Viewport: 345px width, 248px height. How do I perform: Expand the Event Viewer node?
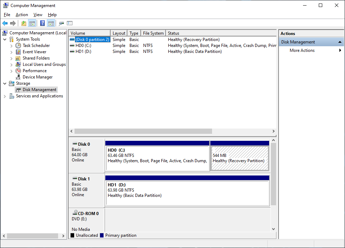[12, 52]
